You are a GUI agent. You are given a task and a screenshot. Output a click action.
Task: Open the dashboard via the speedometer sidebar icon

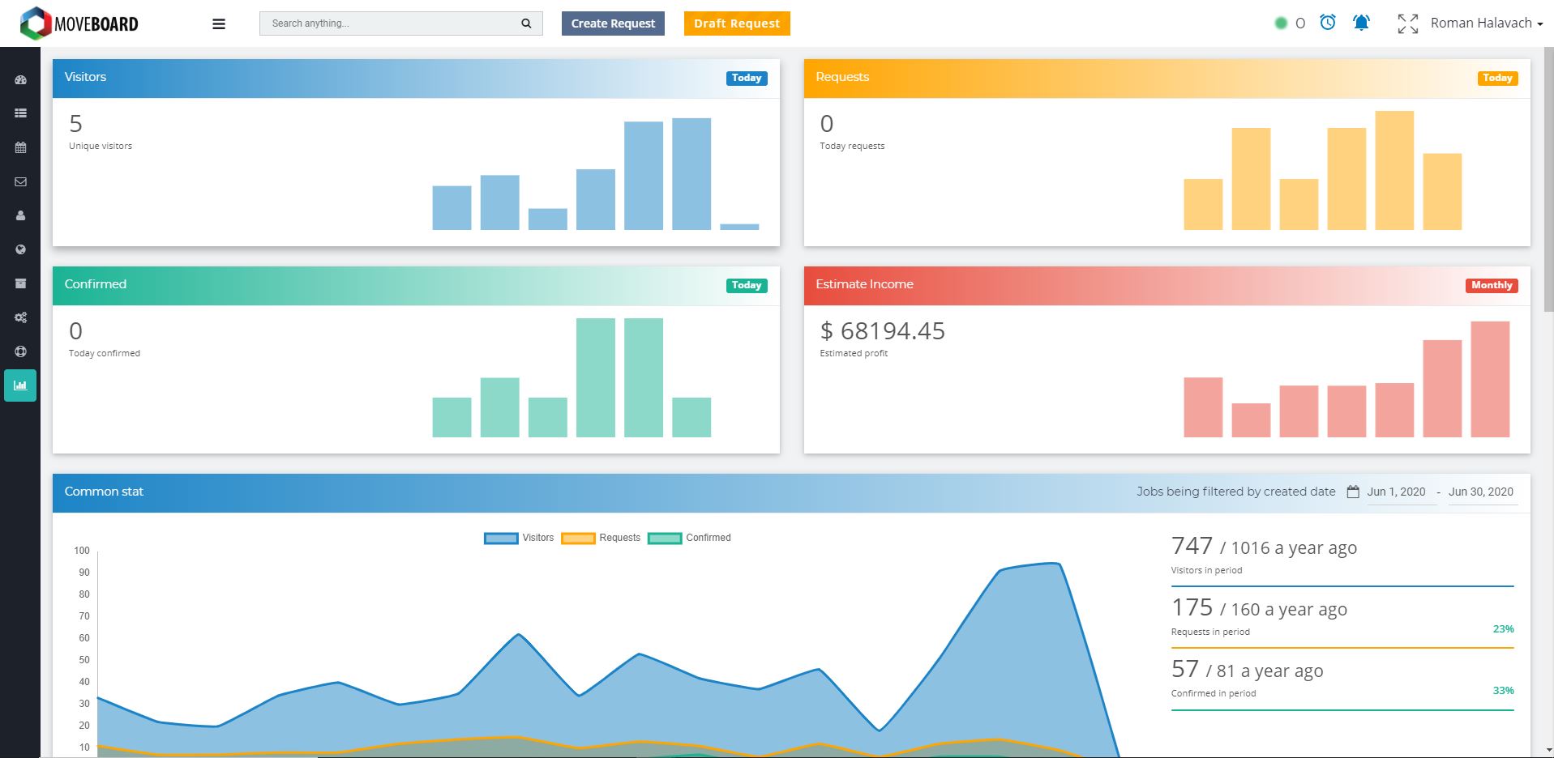pyautogui.click(x=20, y=79)
